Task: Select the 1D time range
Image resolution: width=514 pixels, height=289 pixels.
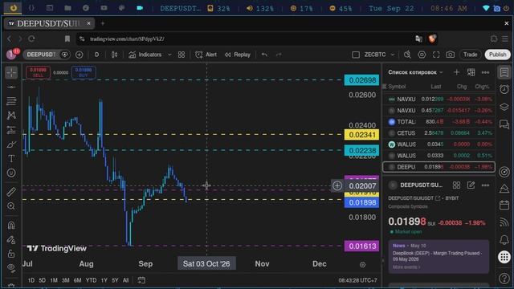Action: click(x=31, y=280)
